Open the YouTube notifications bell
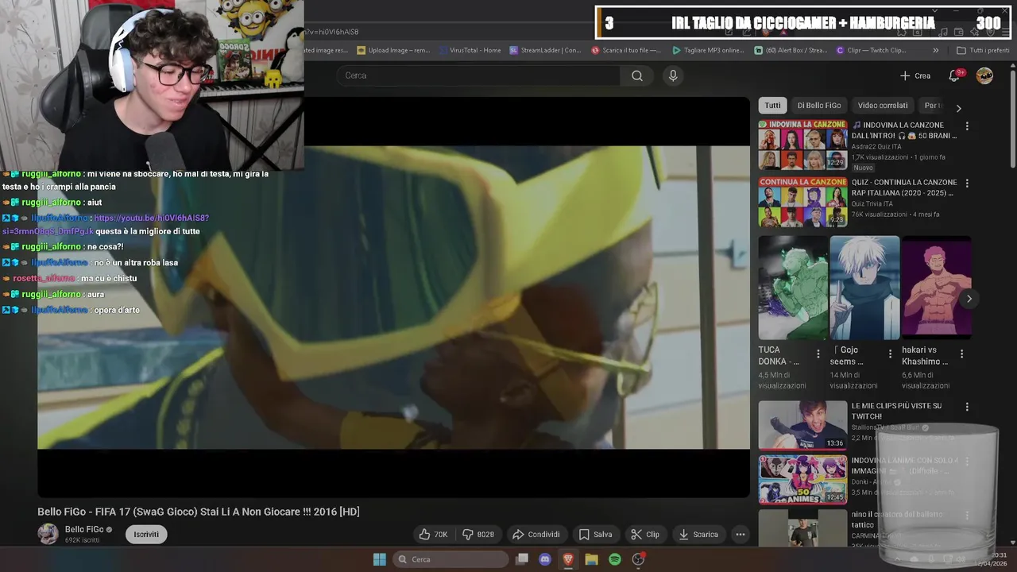 (954, 75)
